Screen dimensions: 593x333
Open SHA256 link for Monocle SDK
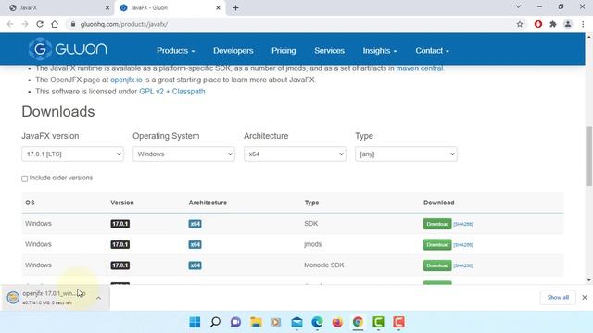pos(463,265)
